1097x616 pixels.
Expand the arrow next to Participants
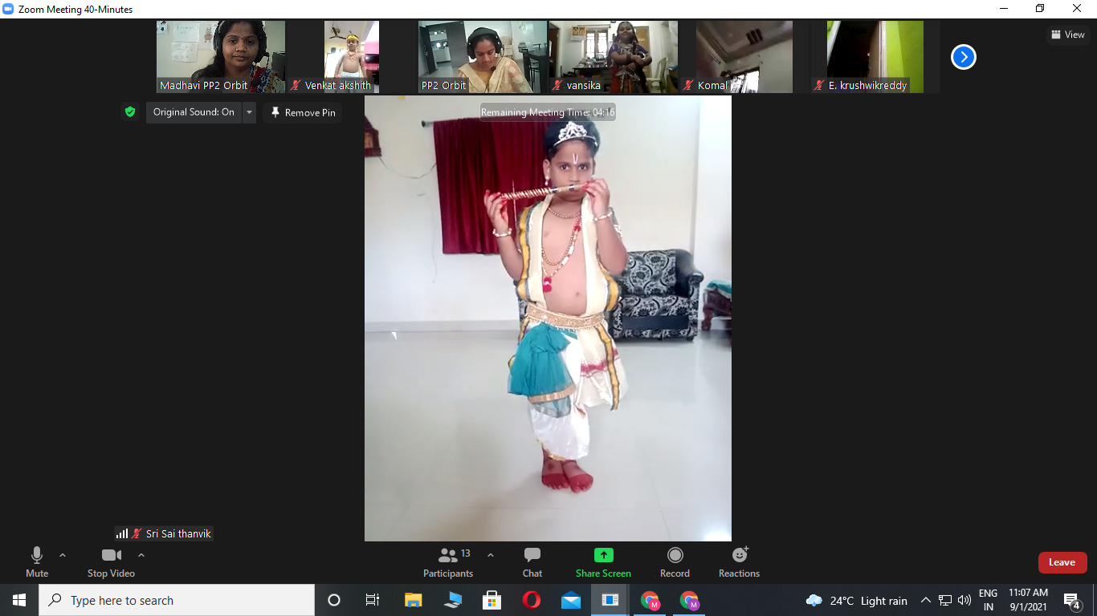click(x=491, y=555)
